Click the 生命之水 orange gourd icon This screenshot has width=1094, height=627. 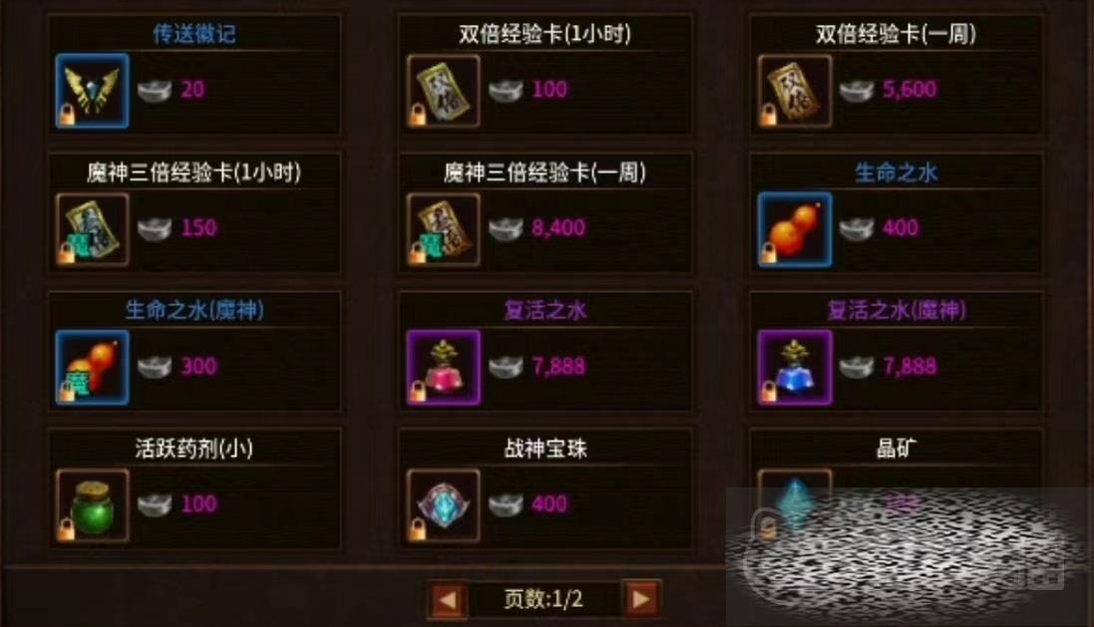click(x=795, y=229)
